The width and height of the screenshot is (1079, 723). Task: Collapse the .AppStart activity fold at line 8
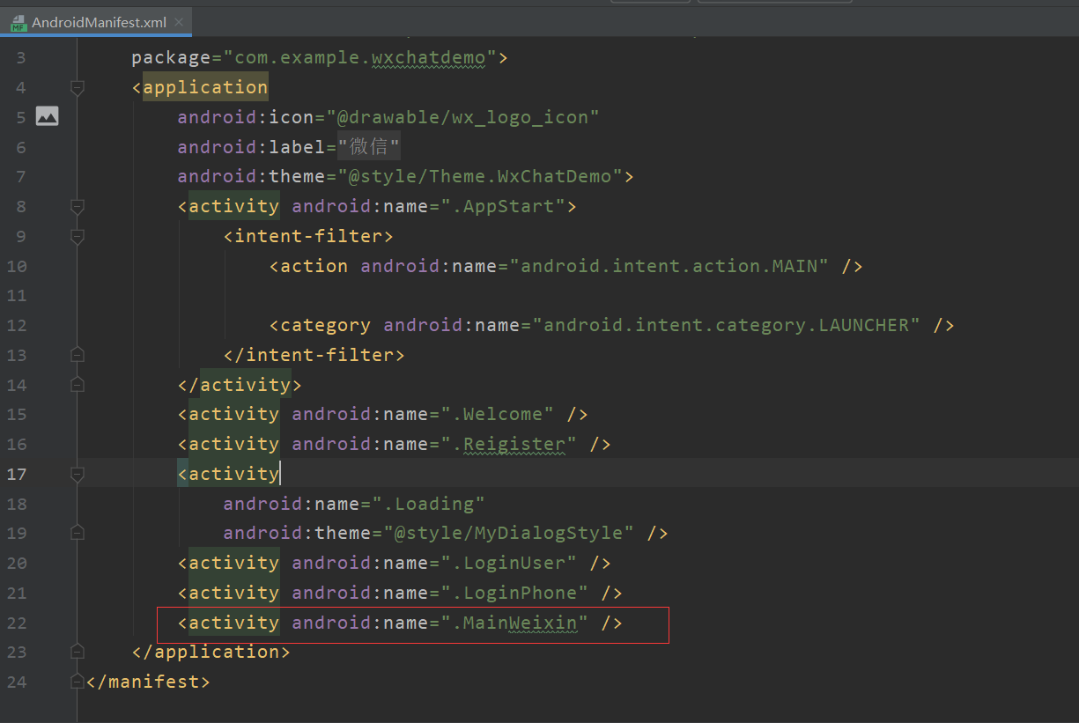point(77,206)
